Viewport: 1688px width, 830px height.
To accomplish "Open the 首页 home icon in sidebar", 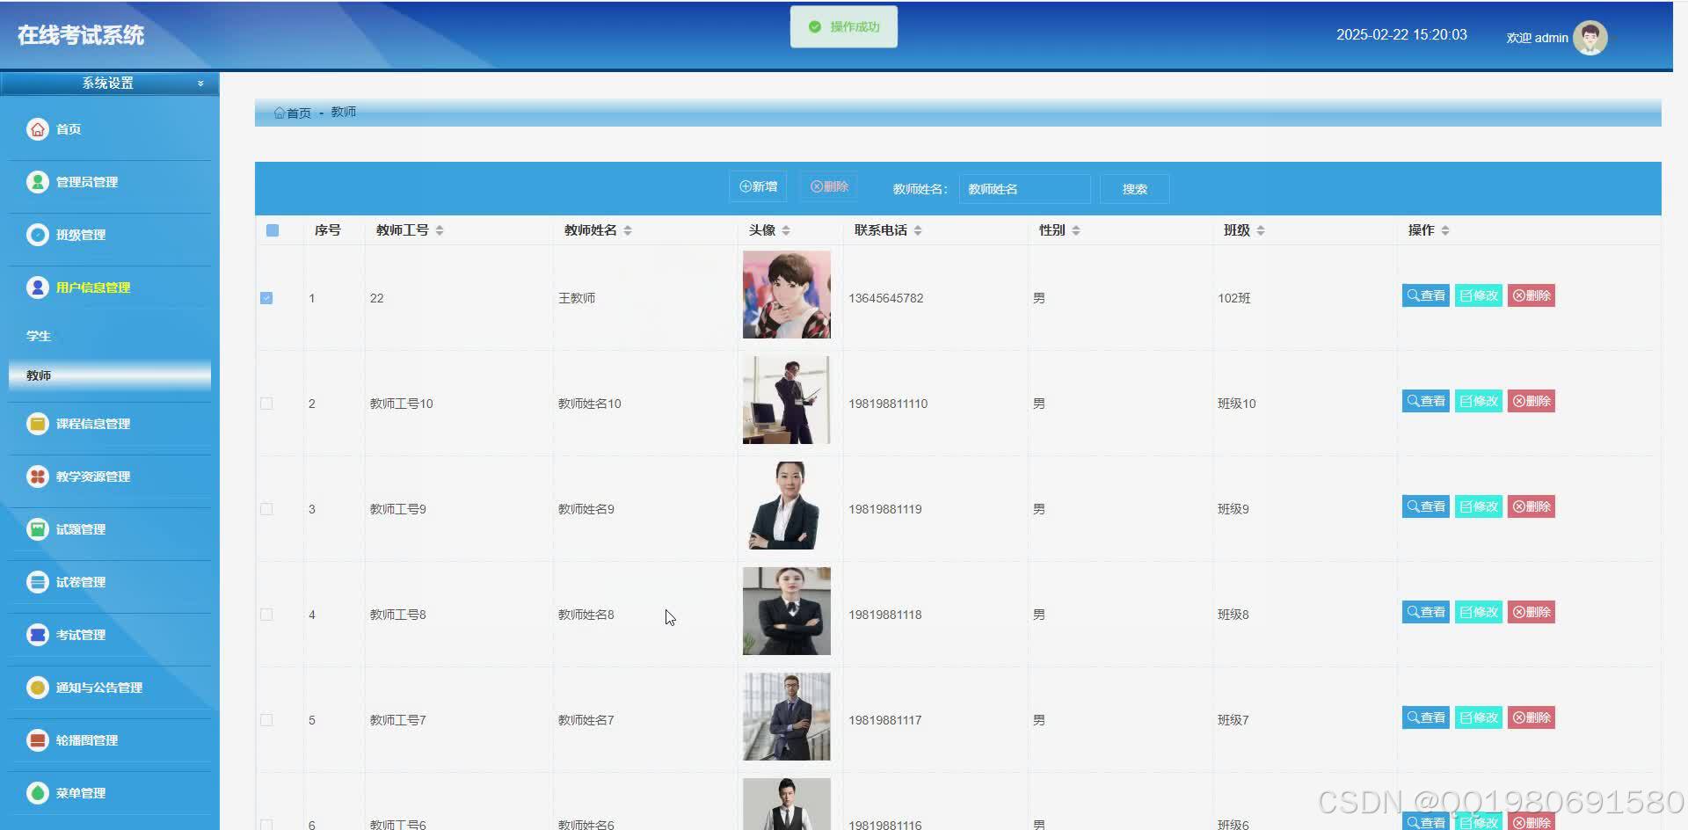I will point(37,129).
